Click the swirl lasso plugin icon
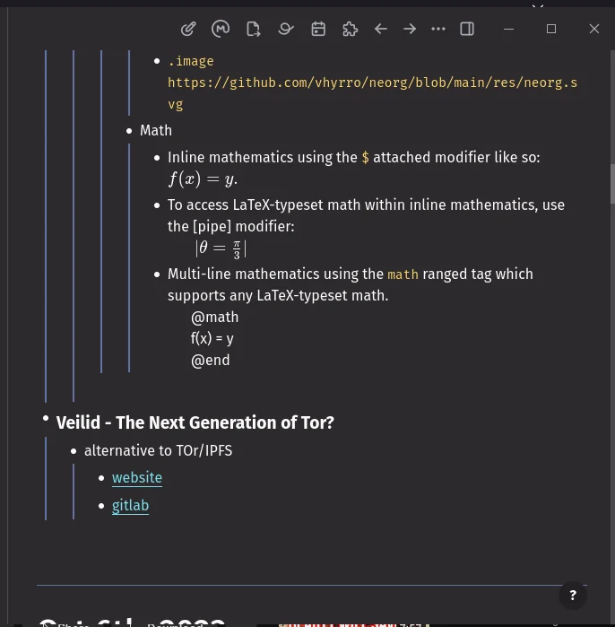The image size is (615, 627). click(x=286, y=29)
